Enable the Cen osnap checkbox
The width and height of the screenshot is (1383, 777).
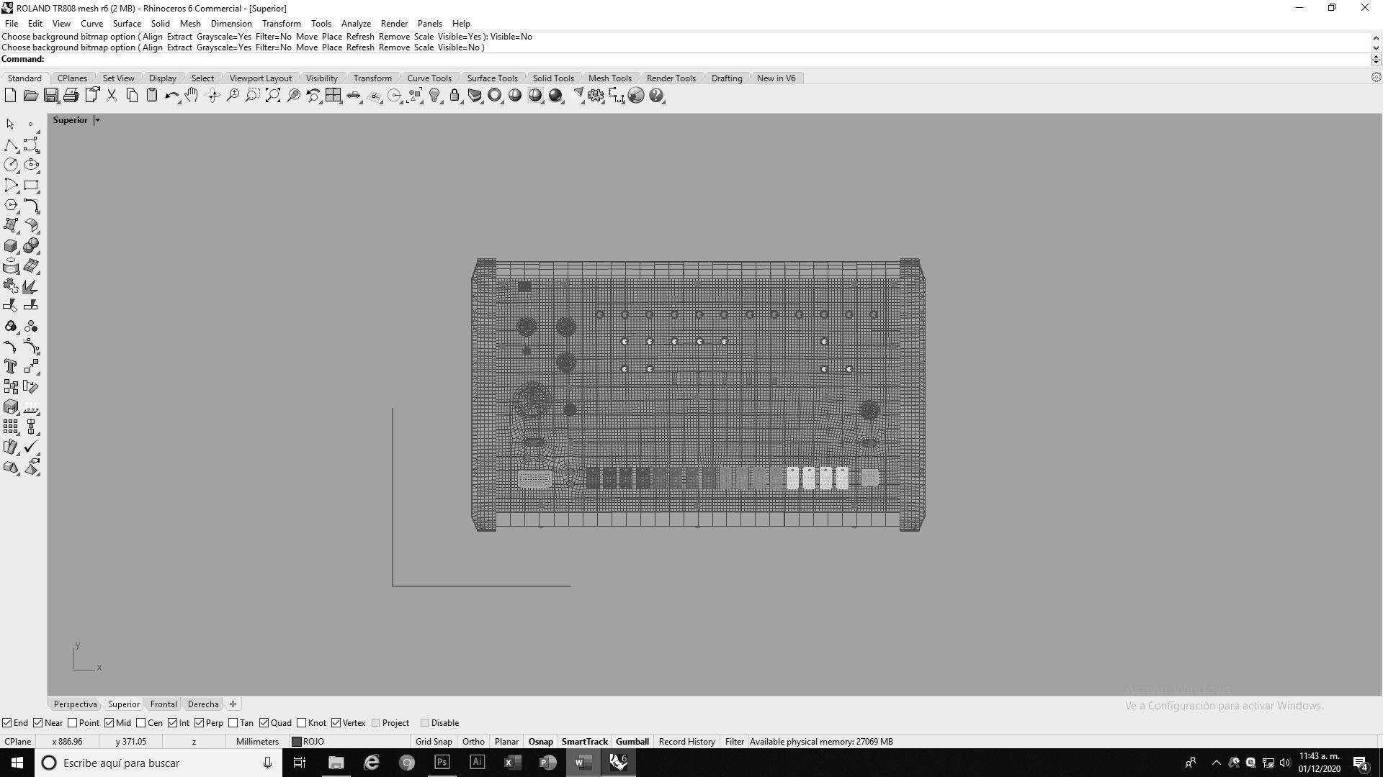[x=140, y=723]
